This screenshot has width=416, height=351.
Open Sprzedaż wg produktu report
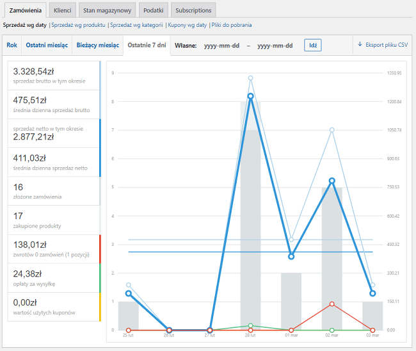tap(78, 25)
